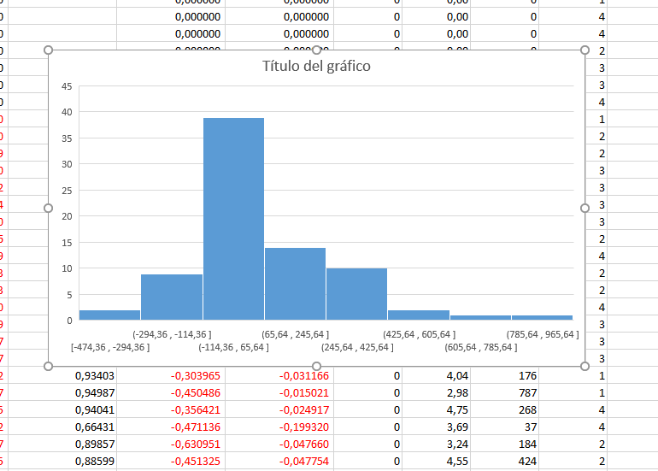Select the histogram bar for (425,64 , 605,64]

(419, 315)
